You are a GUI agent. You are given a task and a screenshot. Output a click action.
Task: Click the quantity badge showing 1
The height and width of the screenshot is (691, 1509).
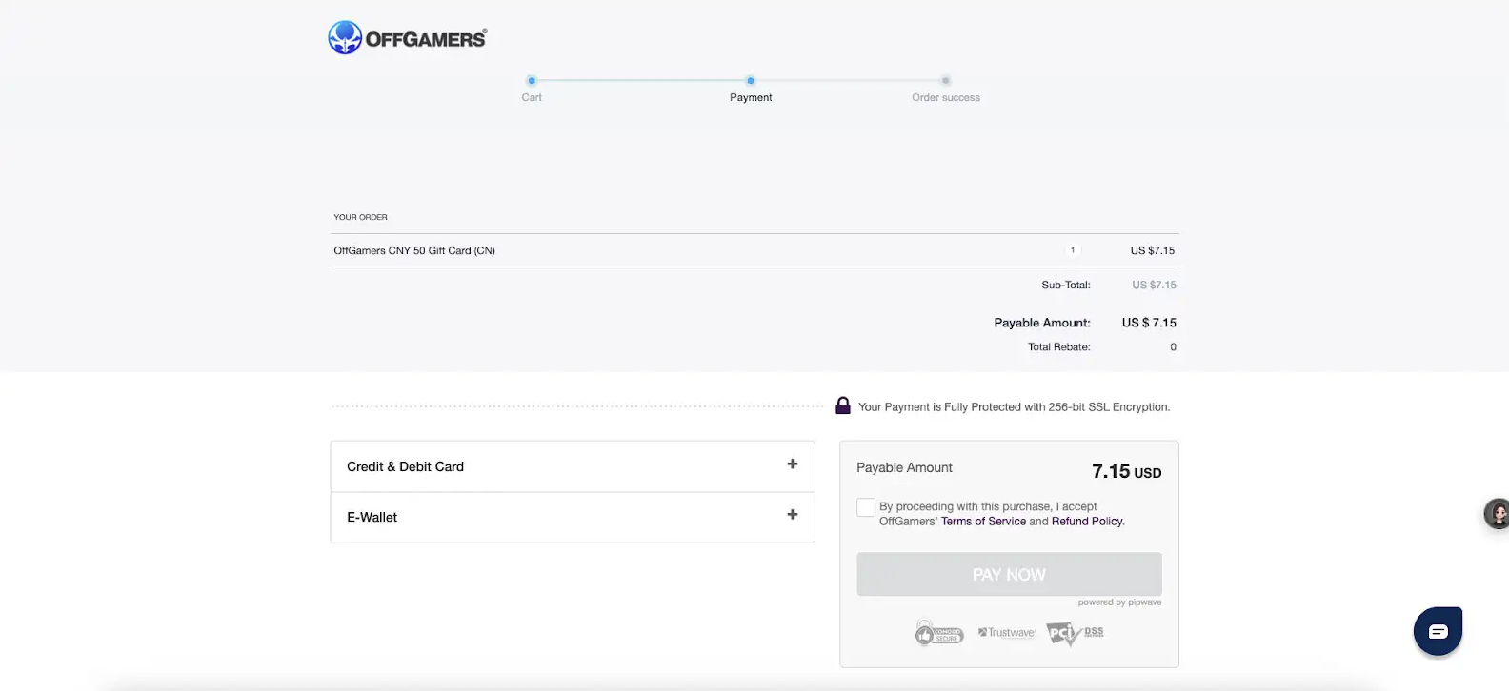[x=1073, y=250]
